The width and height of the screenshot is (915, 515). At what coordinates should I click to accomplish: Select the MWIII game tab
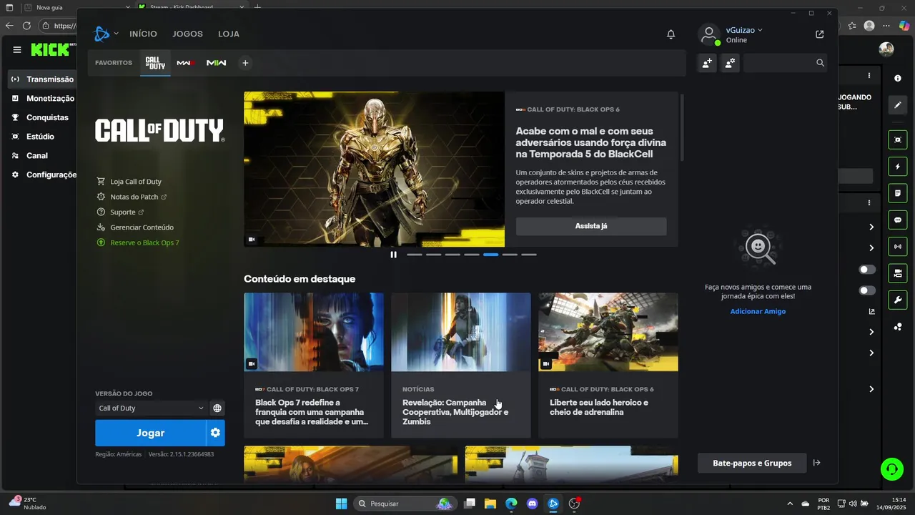(186, 63)
